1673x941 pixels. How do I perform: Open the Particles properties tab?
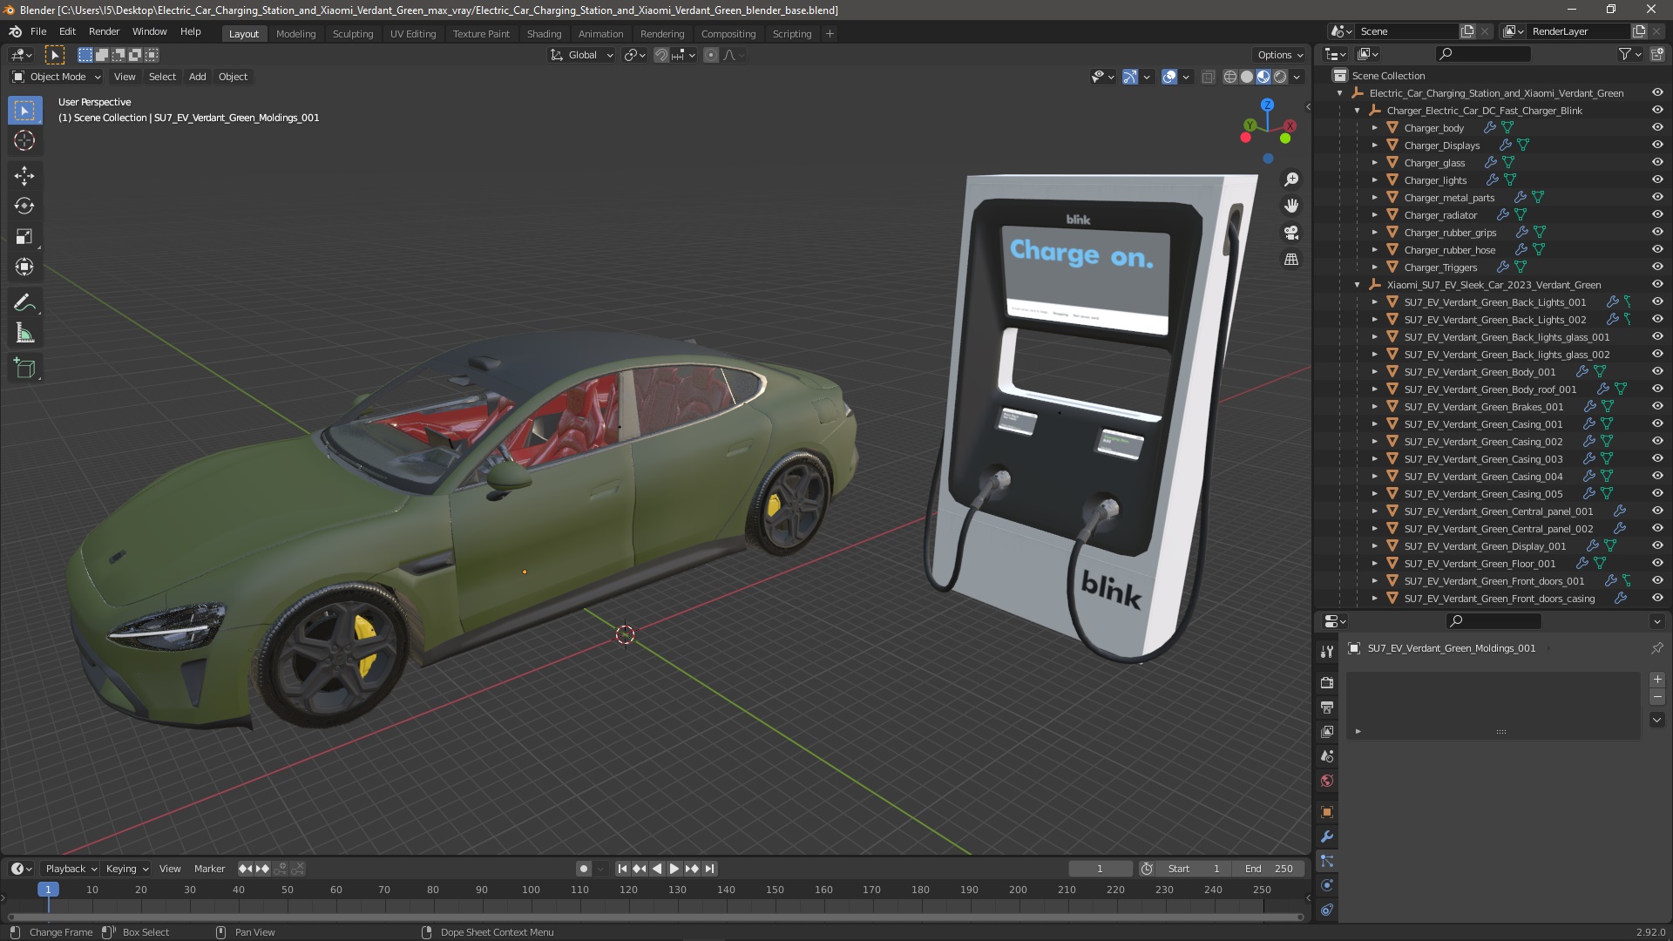[1327, 861]
